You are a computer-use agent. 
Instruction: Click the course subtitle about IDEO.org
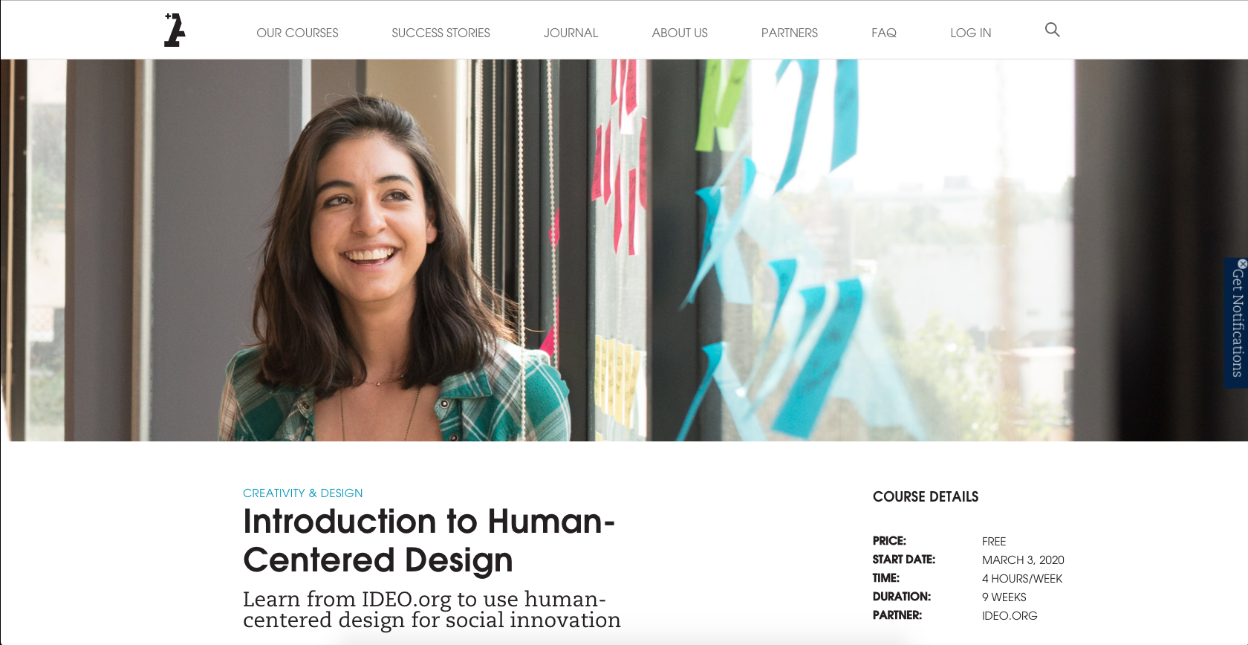coord(432,609)
